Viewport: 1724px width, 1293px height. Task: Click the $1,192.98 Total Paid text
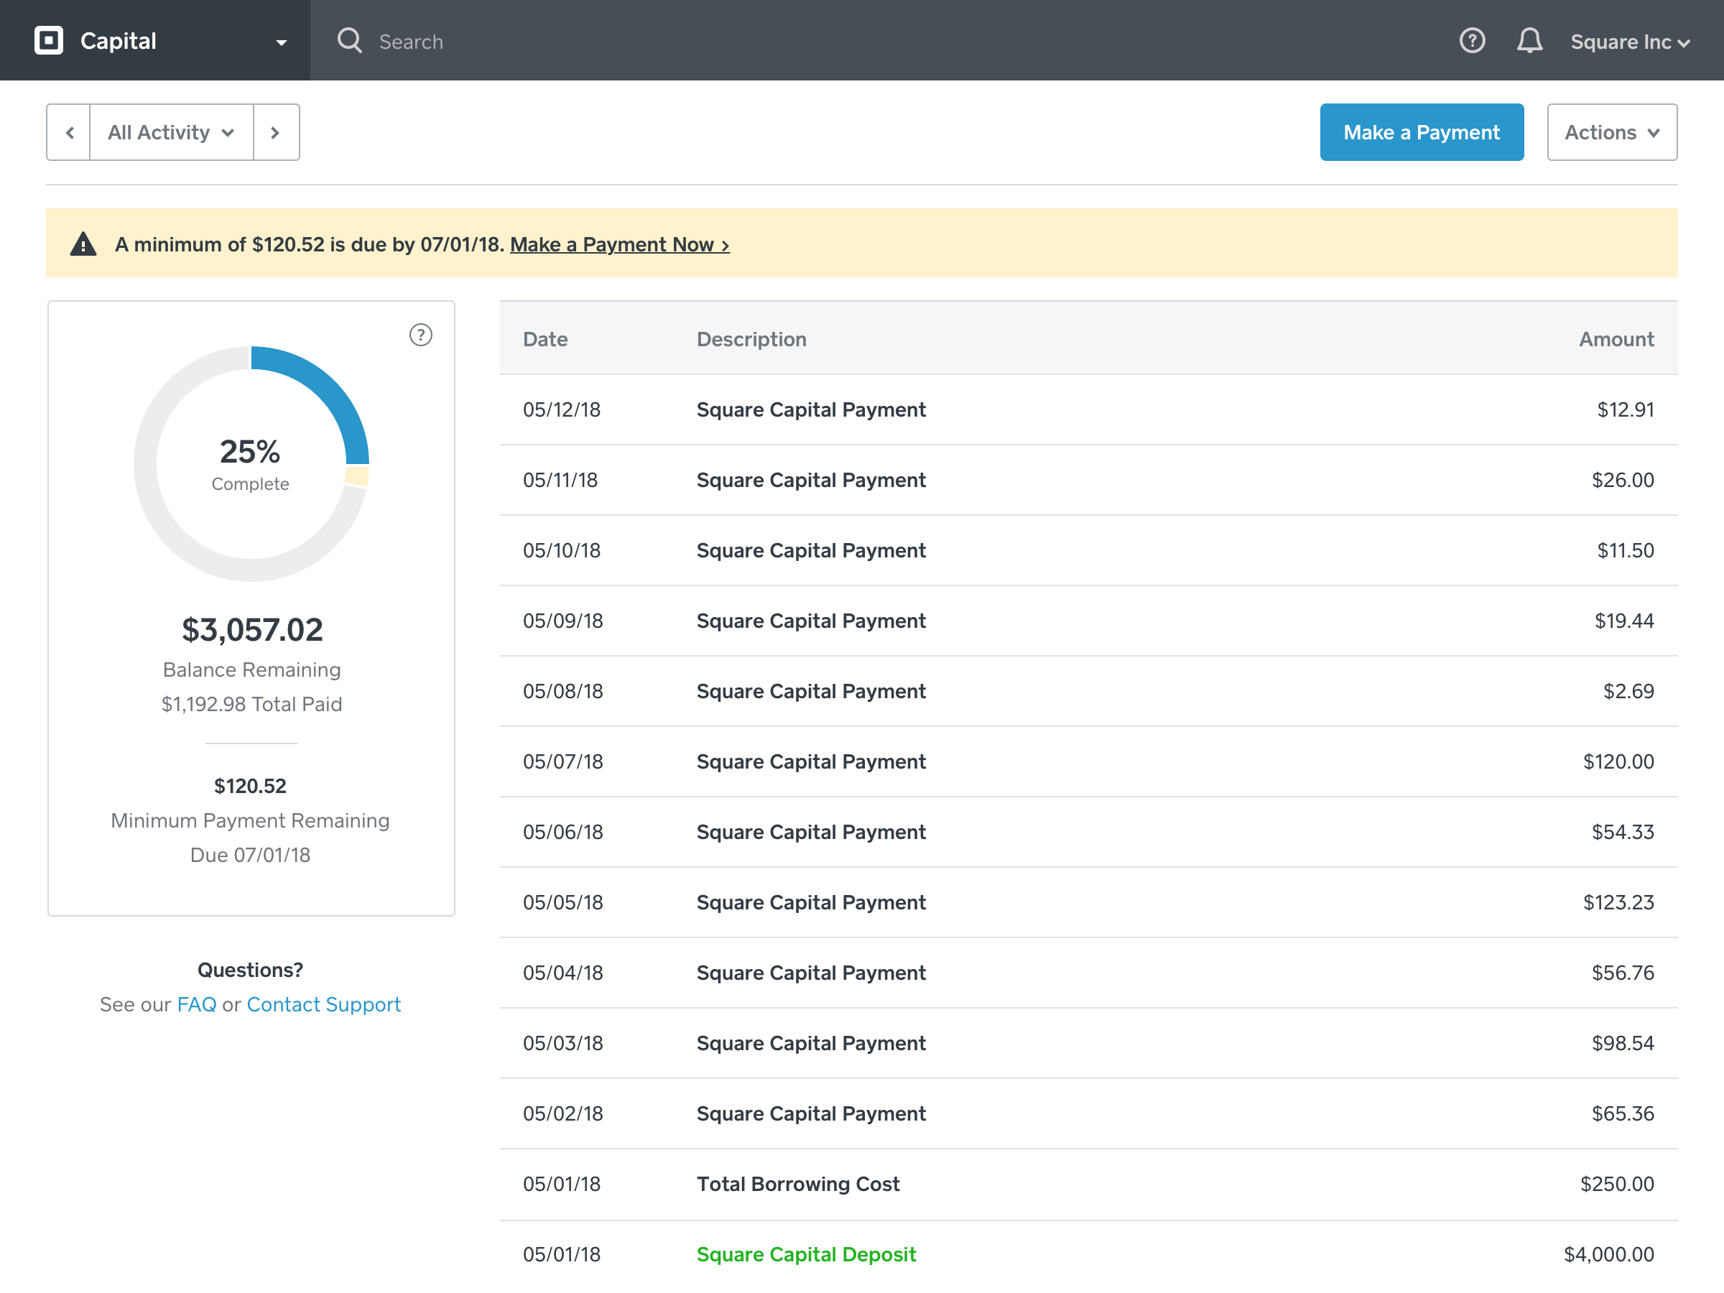tap(251, 704)
